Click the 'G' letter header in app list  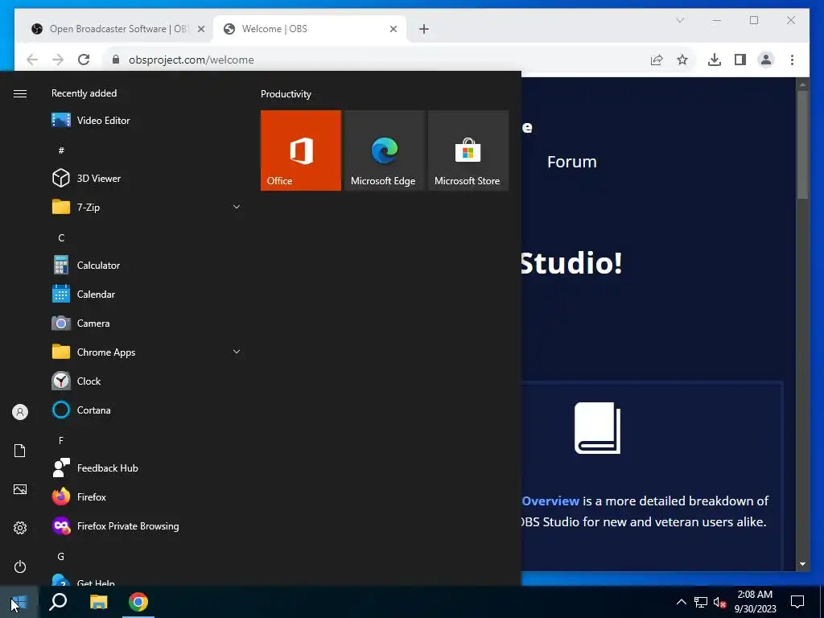tap(61, 557)
